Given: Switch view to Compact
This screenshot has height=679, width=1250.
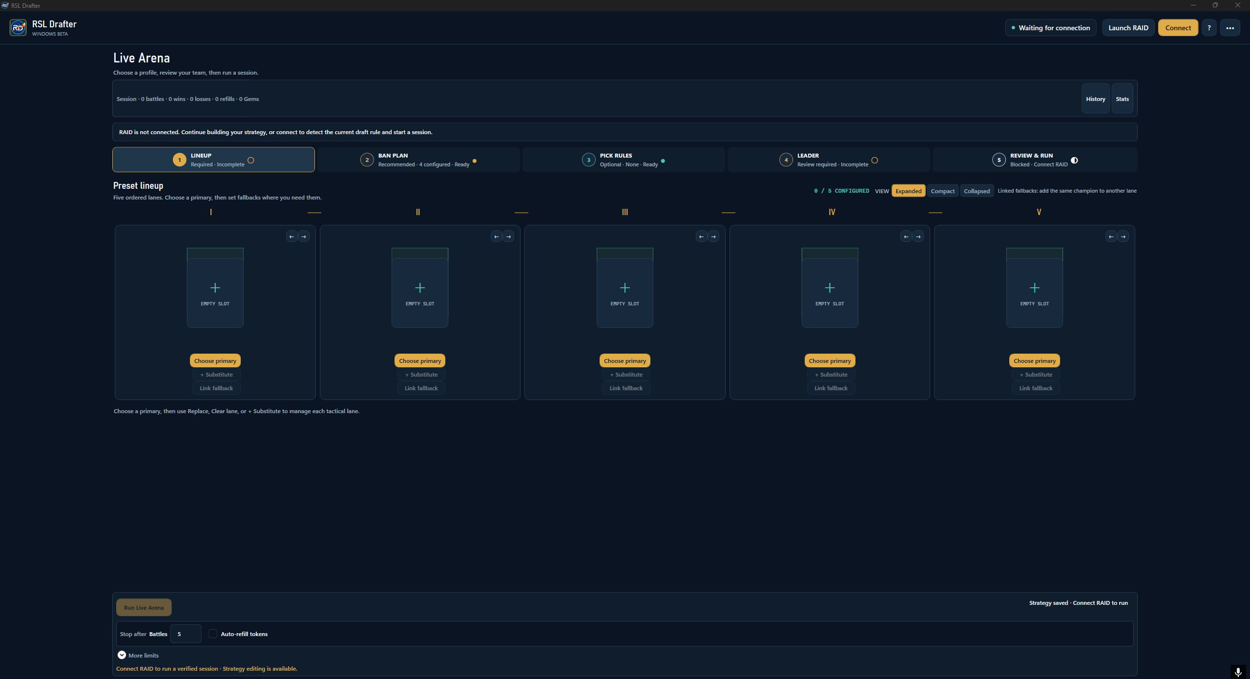Looking at the screenshot, I should pyautogui.click(x=943, y=191).
